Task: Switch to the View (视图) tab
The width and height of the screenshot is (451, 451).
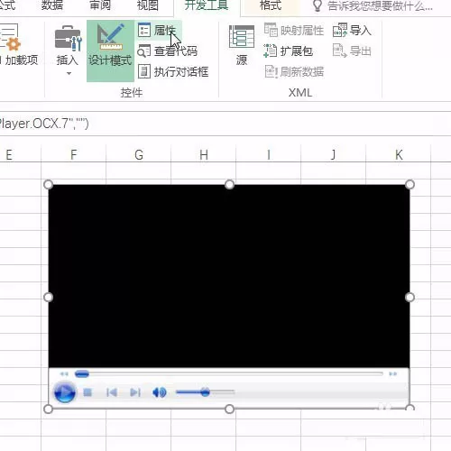Action: pos(148,5)
